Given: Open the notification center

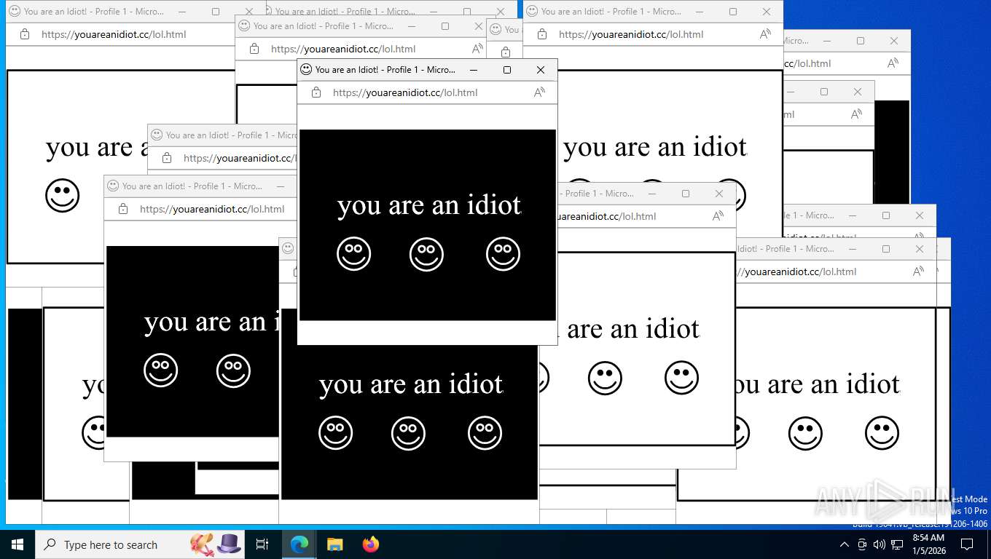Looking at the screenshot, I should (x=967, y=544).
